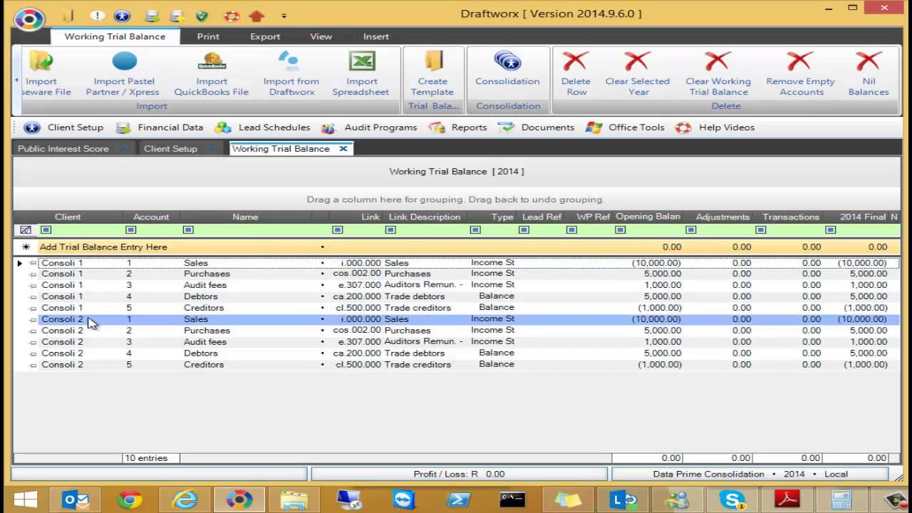Close the Working Trial Balance document tab

[x=343, y=149]
